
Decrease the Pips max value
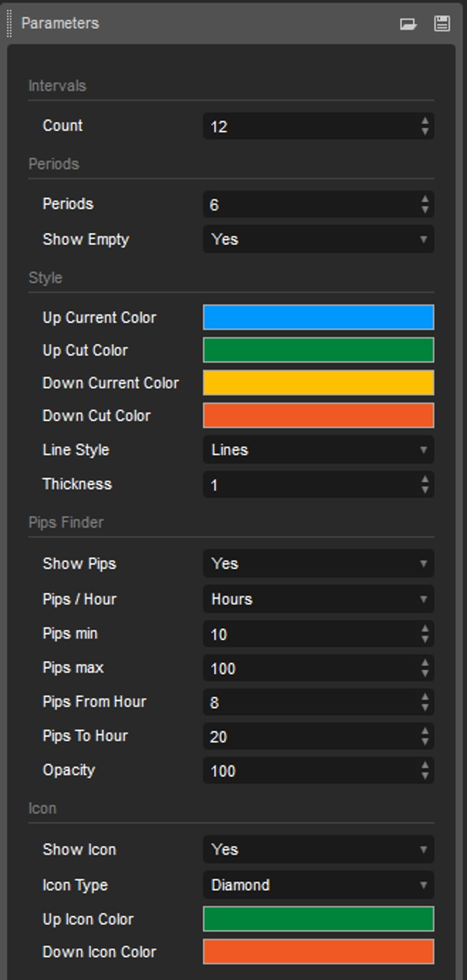[425, 673]
